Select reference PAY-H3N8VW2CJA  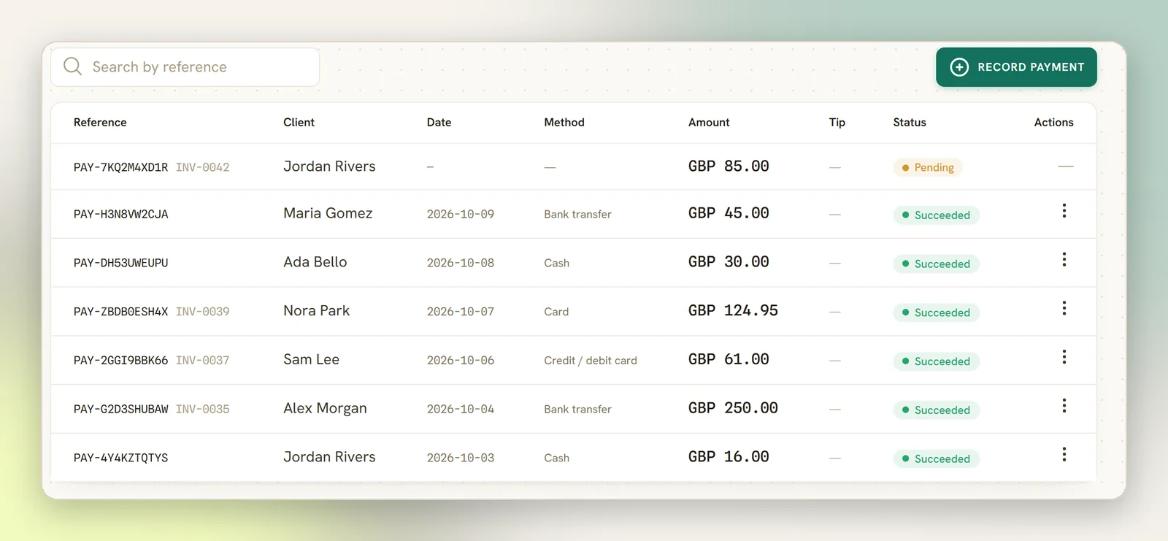tap(120, 215)
